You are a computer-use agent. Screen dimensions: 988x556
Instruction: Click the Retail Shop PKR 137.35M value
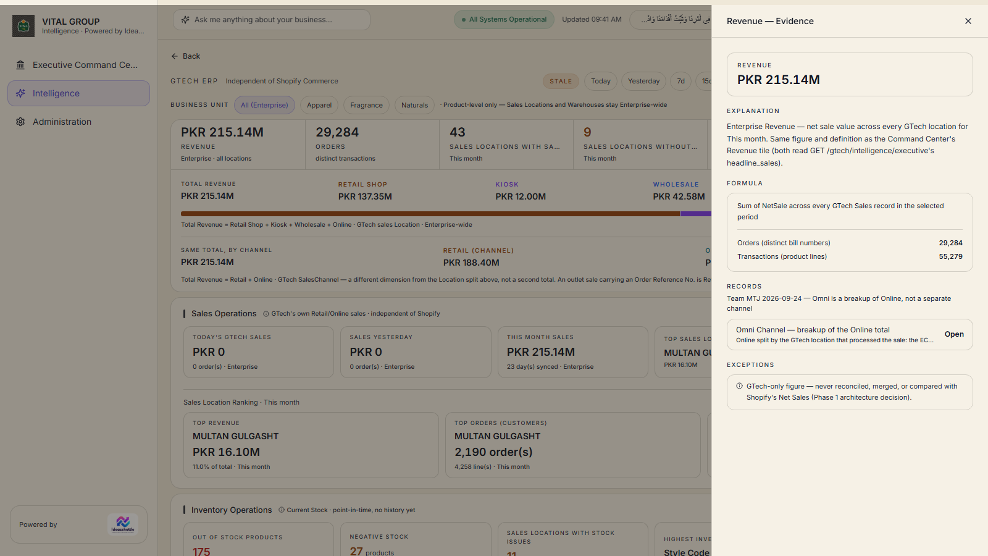pos(365,196)
